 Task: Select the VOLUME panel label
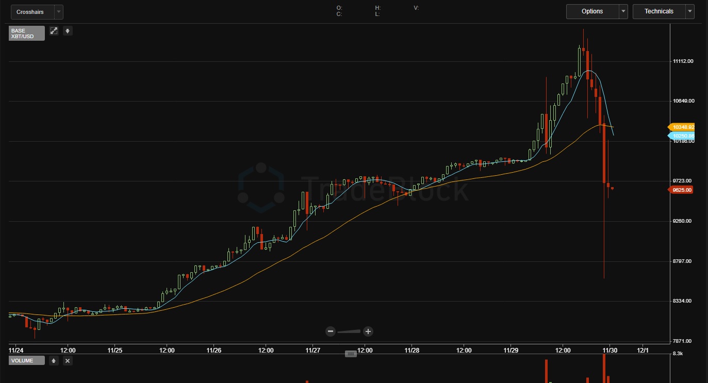click(27, 361)
